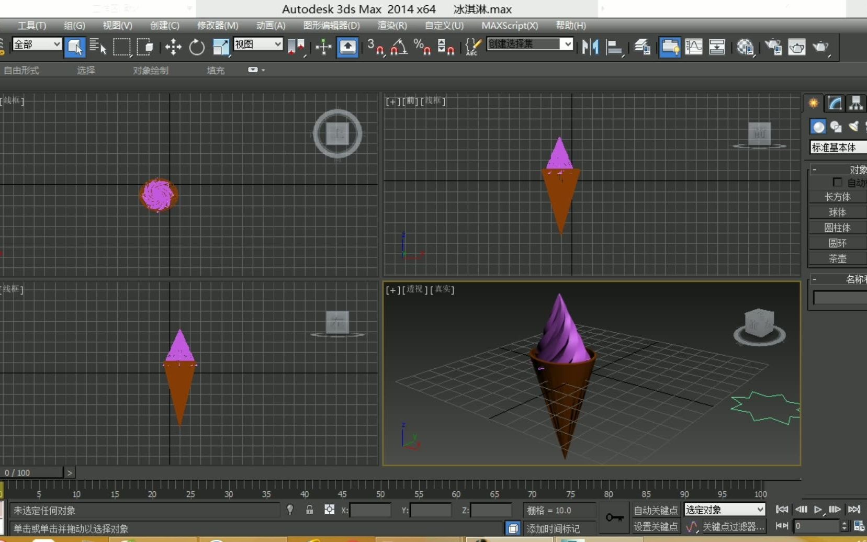Click the Render Setup teapot icon
The height and width of the screenshot is (542, 867).
pos(773,47)
